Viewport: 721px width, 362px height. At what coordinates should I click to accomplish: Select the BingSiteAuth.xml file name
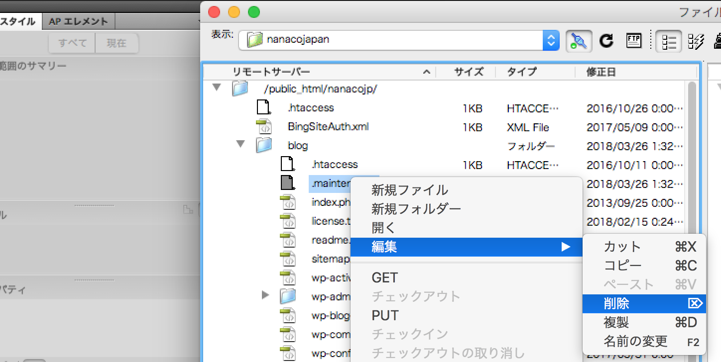click(x=328, y=127)
